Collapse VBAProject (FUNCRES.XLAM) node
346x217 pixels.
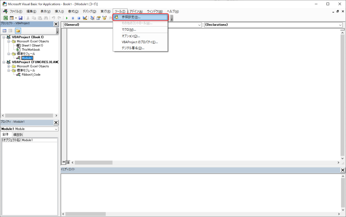[x=4, y=62]
